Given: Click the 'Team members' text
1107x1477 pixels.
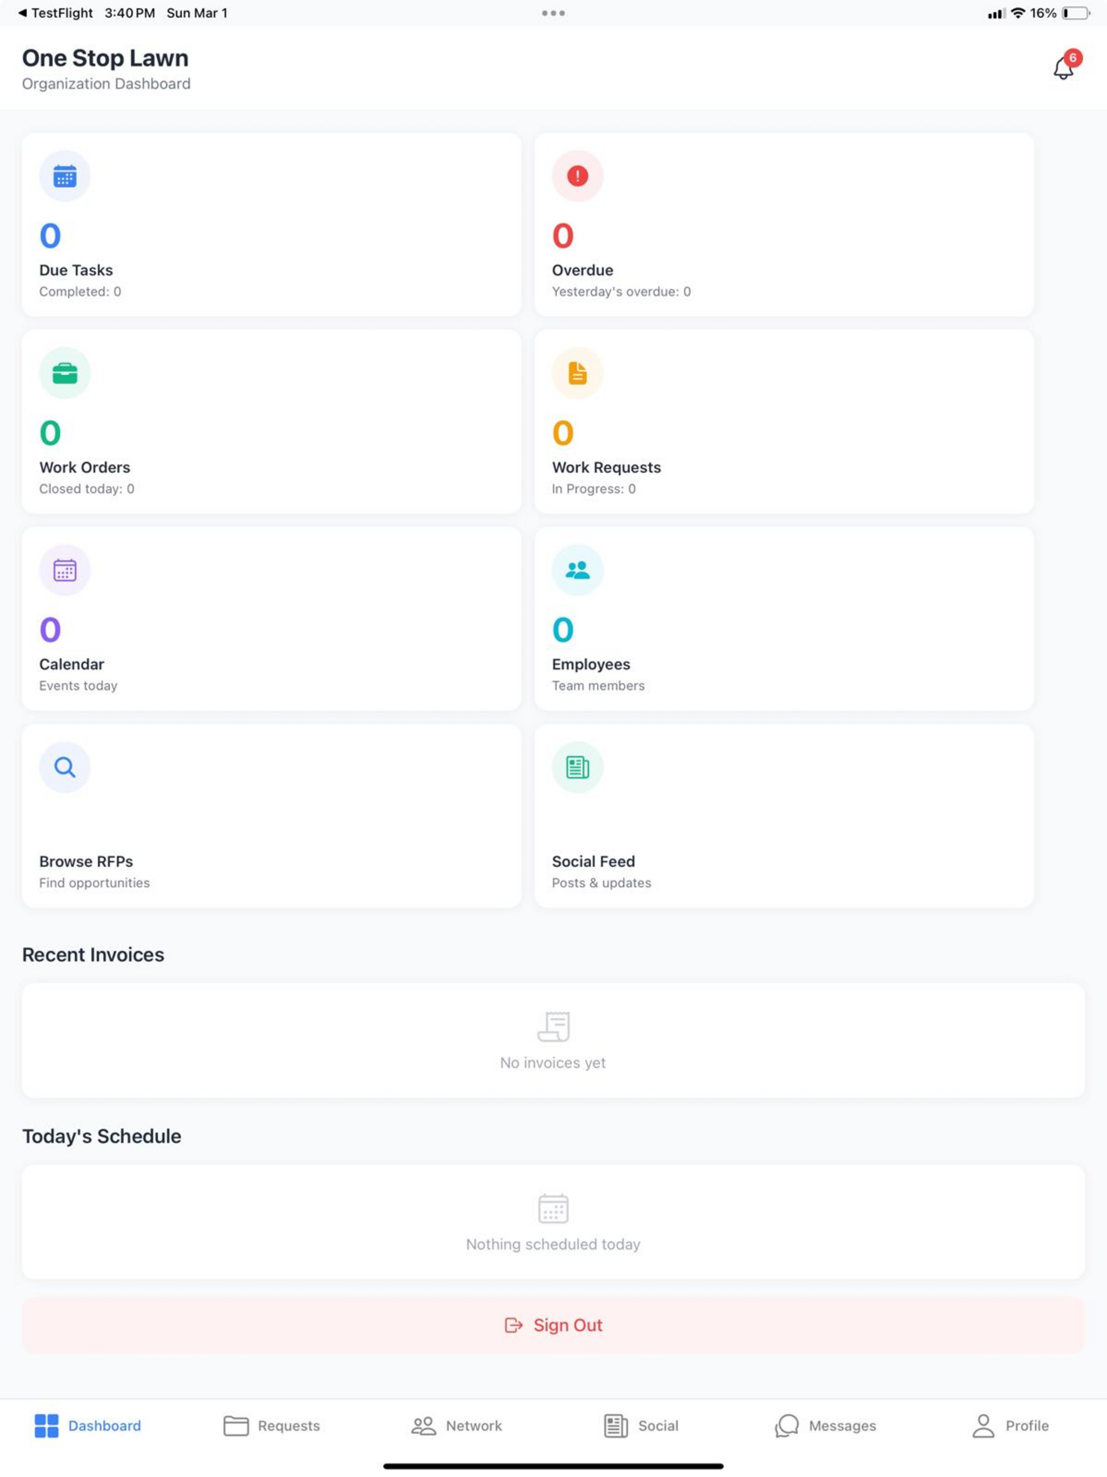Looking at the screenshot, I should [x=599, y=686].
